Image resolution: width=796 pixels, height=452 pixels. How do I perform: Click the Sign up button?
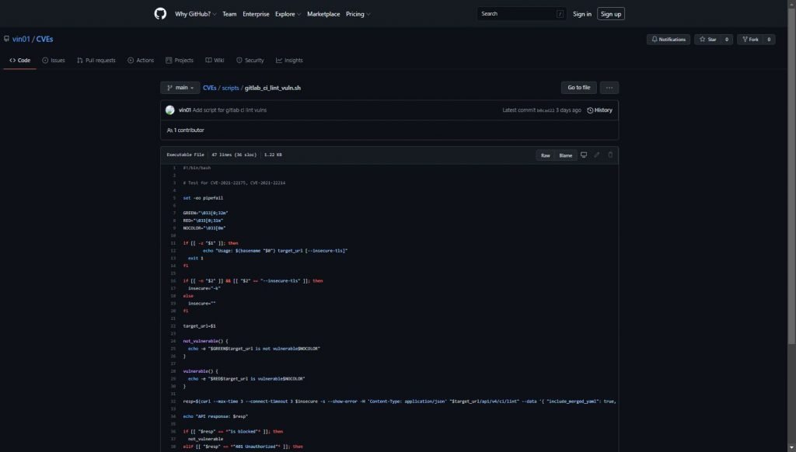pyautogui.click(x=611, y=14)
